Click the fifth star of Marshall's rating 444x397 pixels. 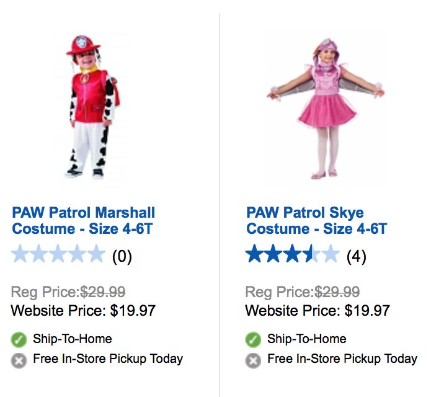95,254
